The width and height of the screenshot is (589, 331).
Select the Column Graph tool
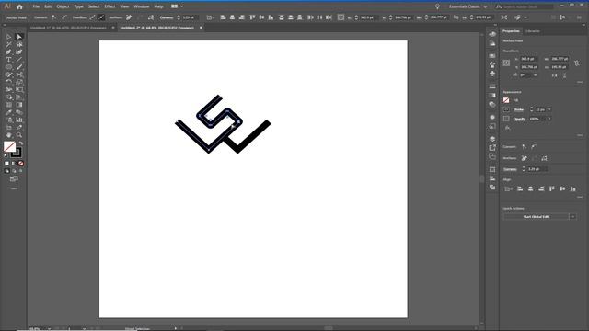(x=19, y=120)
